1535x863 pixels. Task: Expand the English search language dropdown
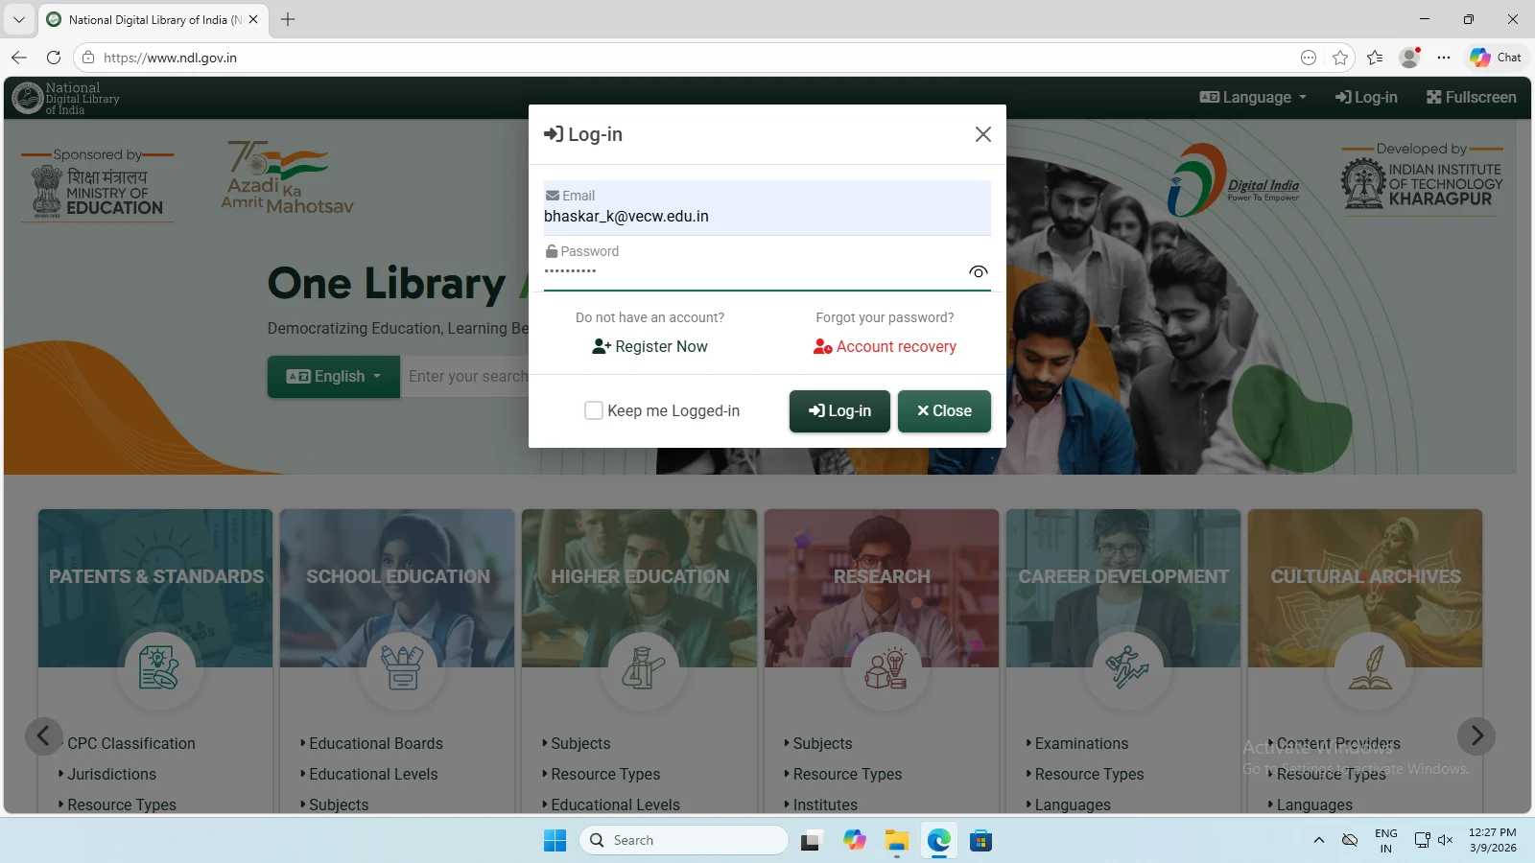[333, 377]
